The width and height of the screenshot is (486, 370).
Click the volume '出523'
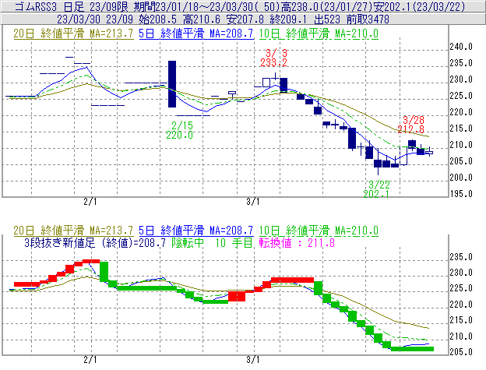(326, 19)
